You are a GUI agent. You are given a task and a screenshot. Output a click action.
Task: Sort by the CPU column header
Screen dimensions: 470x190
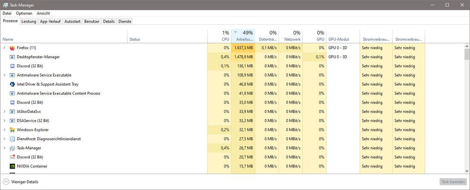click(219, 36)
